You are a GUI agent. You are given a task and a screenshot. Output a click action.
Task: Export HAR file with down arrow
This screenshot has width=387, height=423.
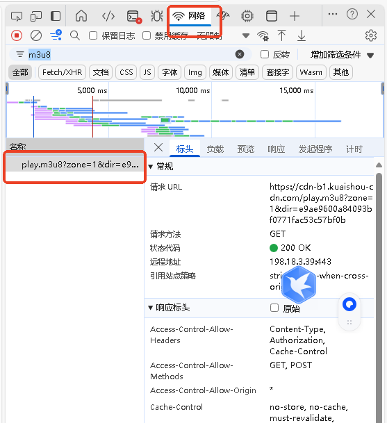coord(302,35)
